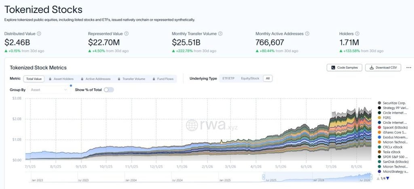
Task: Select the Total Value metric
Action: pos(34,79)
